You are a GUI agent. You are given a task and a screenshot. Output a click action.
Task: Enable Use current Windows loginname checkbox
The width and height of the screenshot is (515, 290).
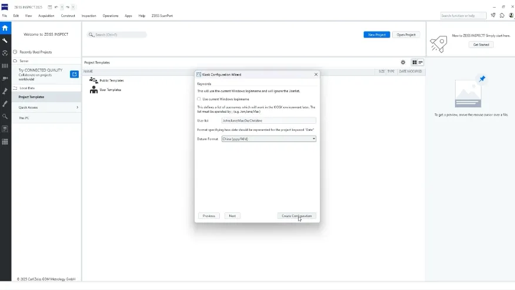[199, 99]
